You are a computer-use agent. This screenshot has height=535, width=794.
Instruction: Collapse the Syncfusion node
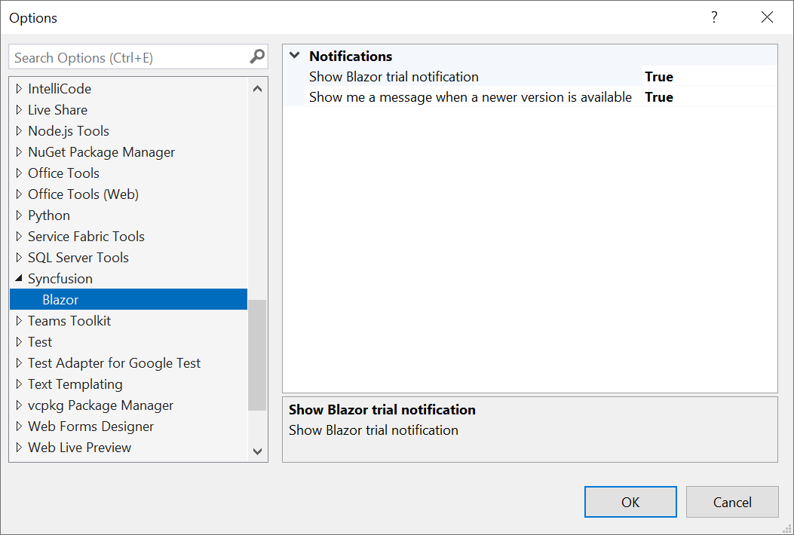(17, 278)
